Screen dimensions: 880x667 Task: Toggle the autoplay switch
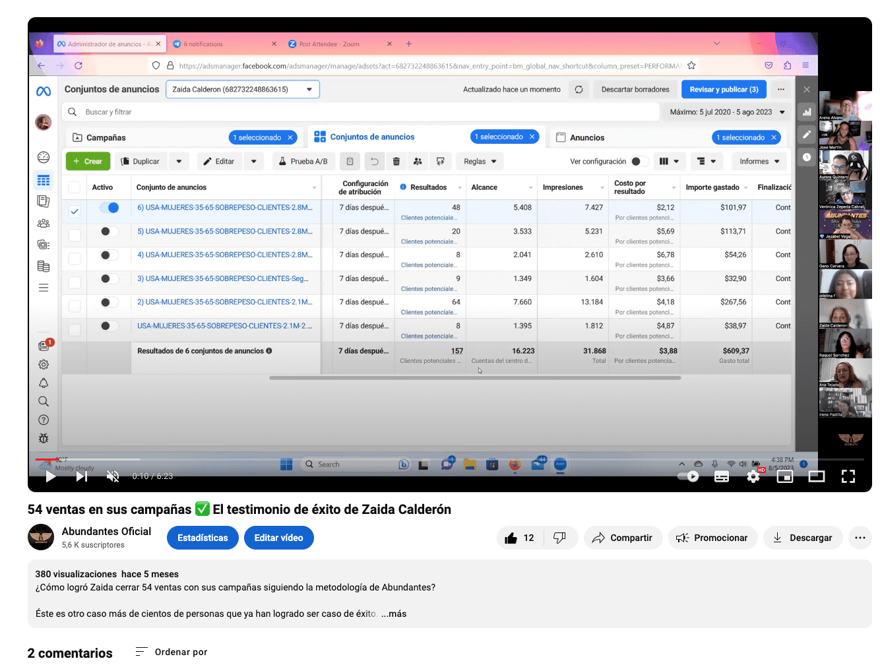[689, 476]
